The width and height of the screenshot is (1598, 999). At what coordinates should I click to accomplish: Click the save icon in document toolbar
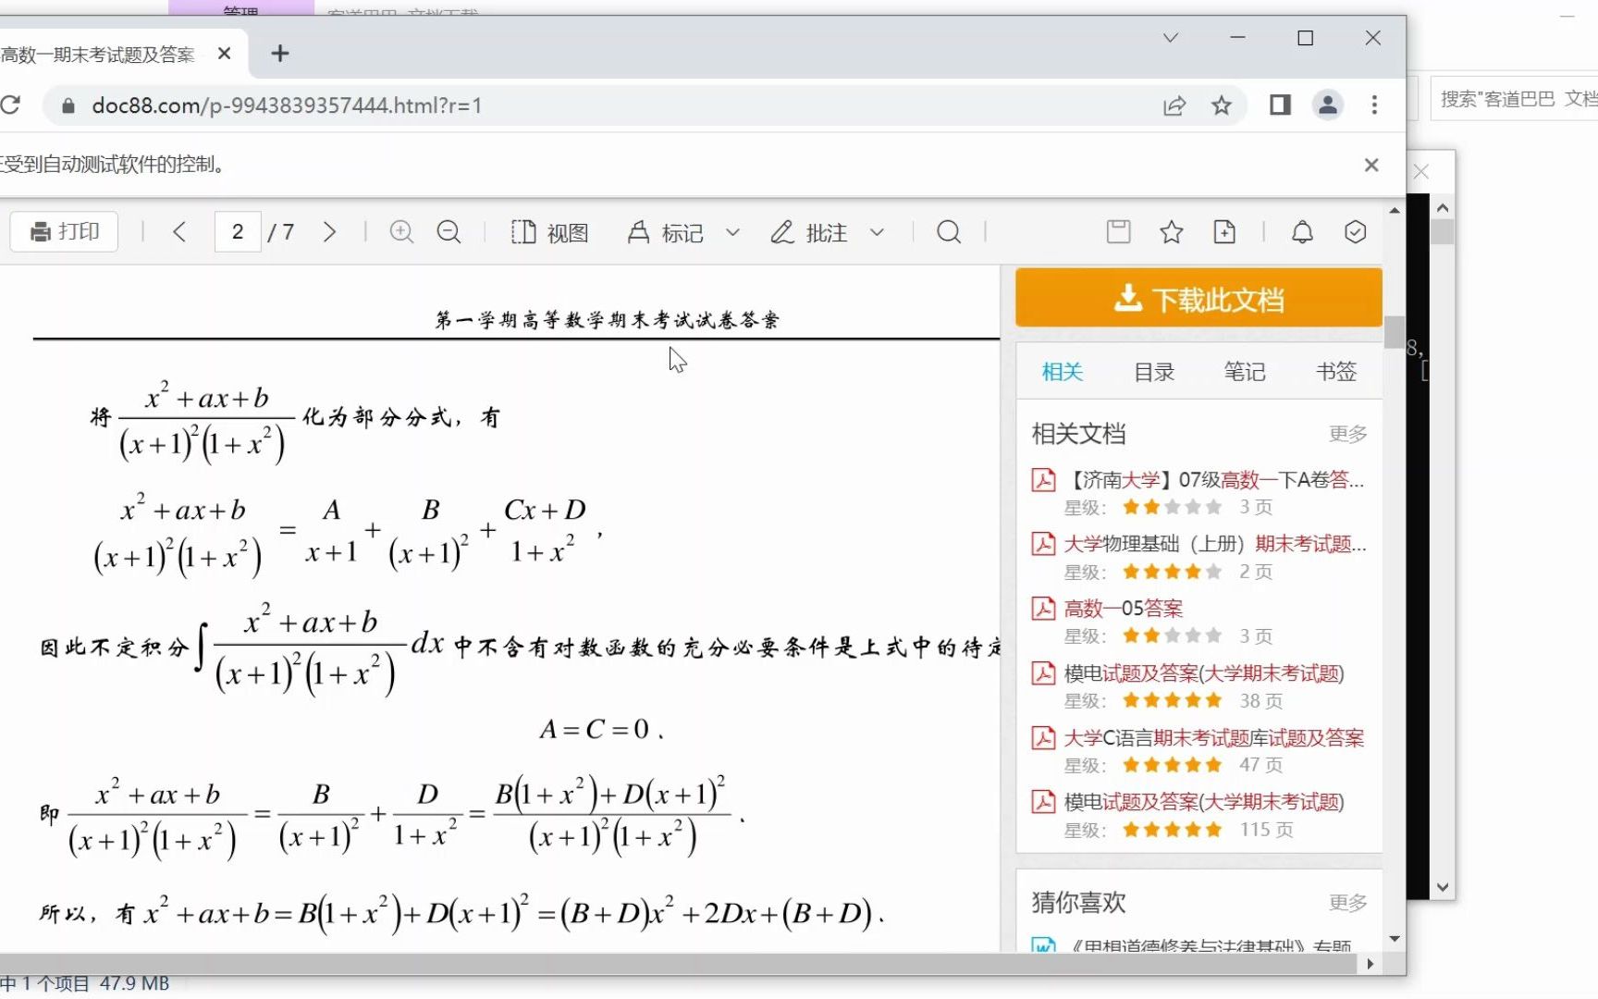pyautogui.click(x=1119, y=231)
